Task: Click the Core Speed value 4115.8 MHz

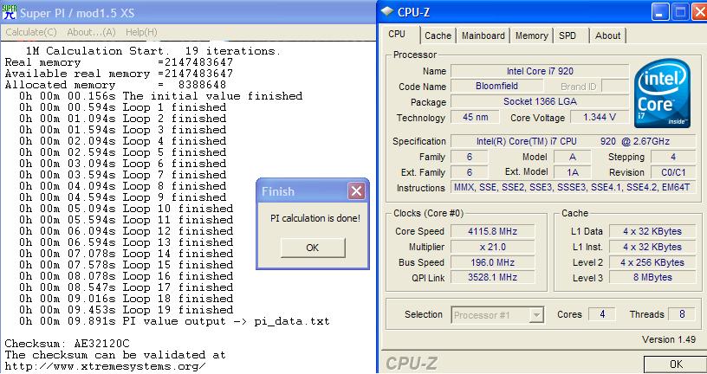Action: (492, 232)
